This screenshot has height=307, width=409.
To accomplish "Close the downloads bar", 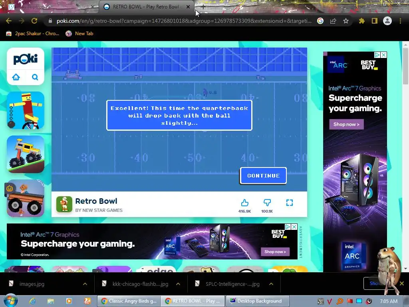I will (402, 283).
